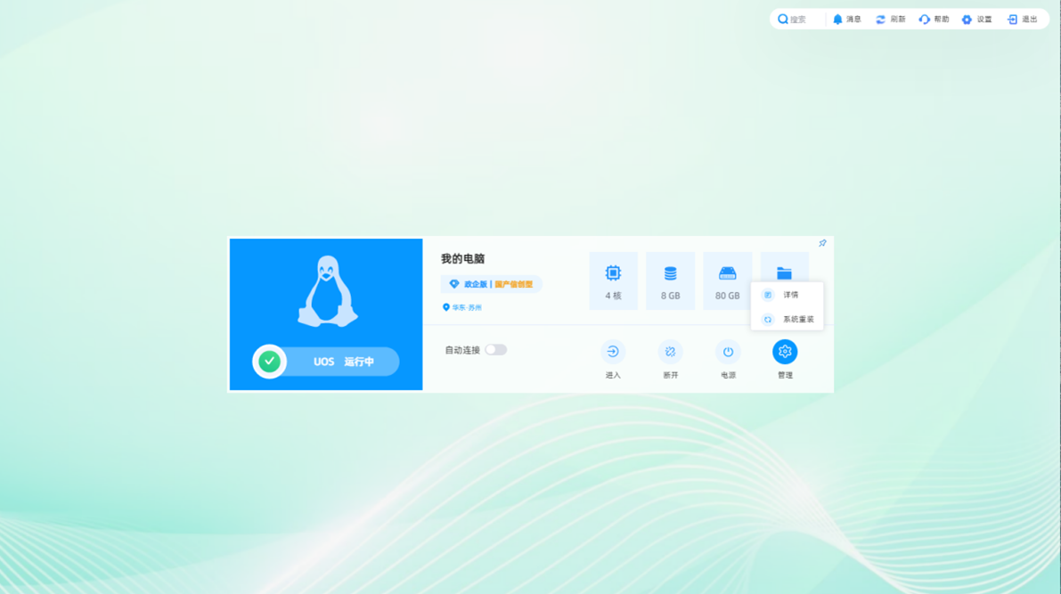Click the 华东-苏州 location label
The width and height of the screenshot is (1061, 594).
(462, 307)
